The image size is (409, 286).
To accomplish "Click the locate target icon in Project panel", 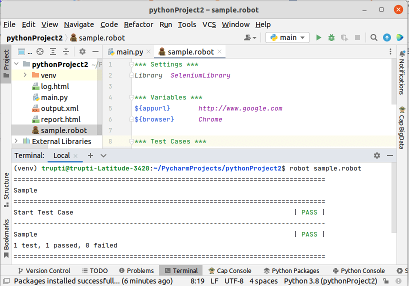I will pos(40,51).
